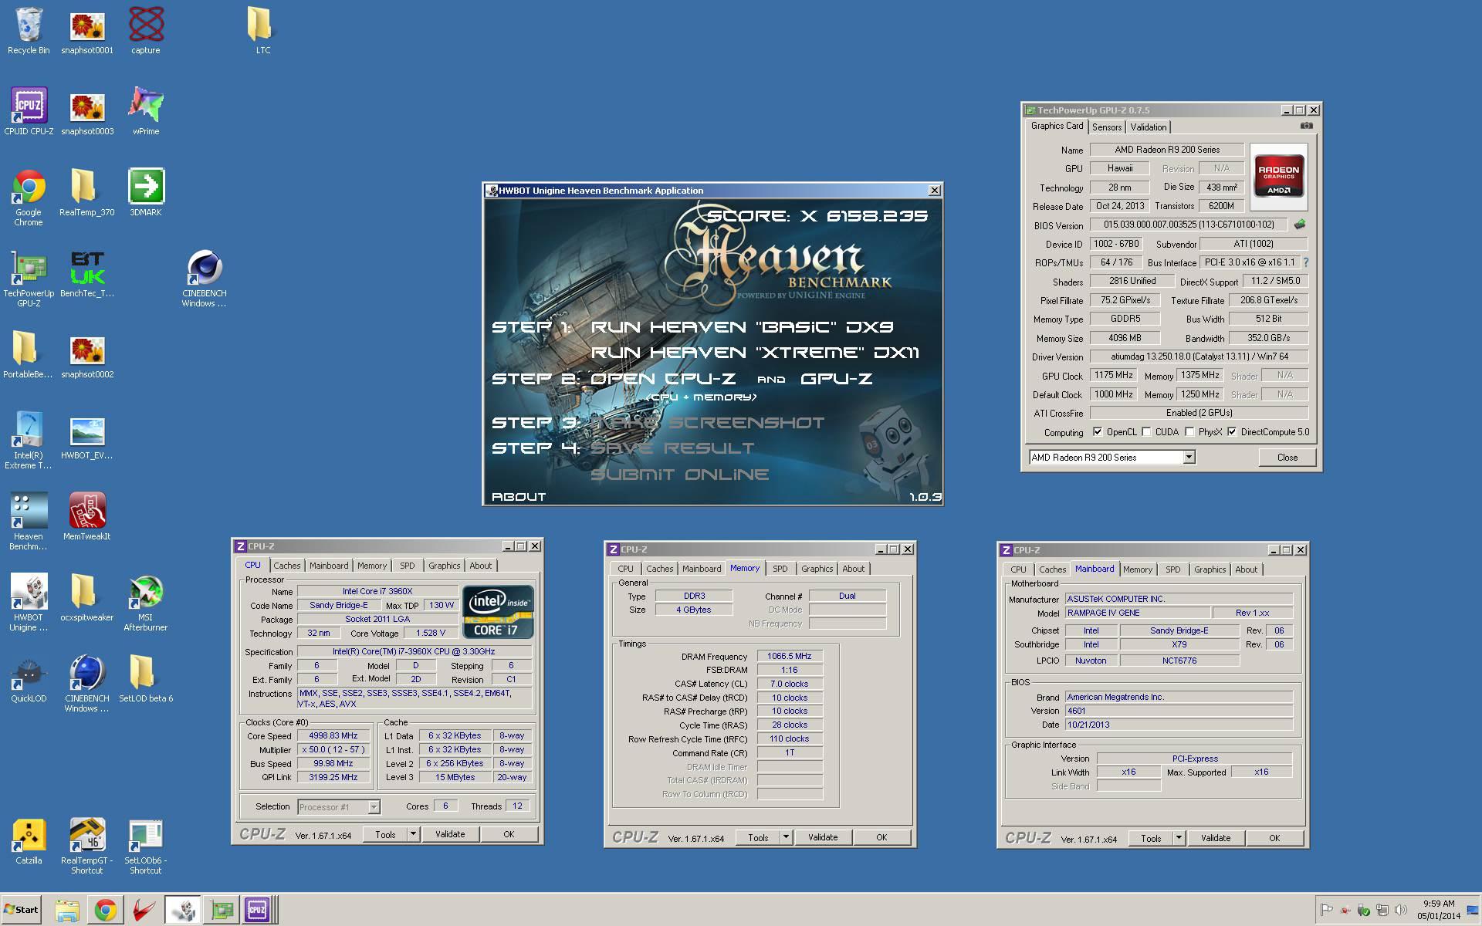Open Tools dropdown arrow in CPU-Z CPU window
Screen dimensions: 1482x926
click(x=413, y=834)
